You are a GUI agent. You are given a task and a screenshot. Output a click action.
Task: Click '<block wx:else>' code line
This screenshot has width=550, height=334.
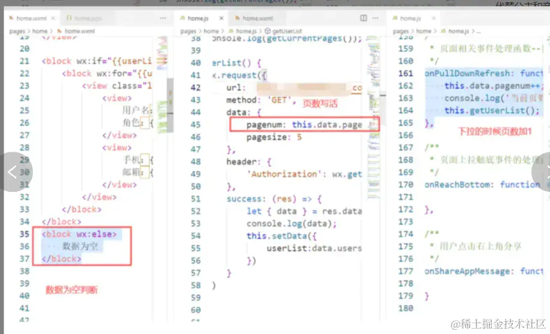pyautogui.click(x=79, y=234)
